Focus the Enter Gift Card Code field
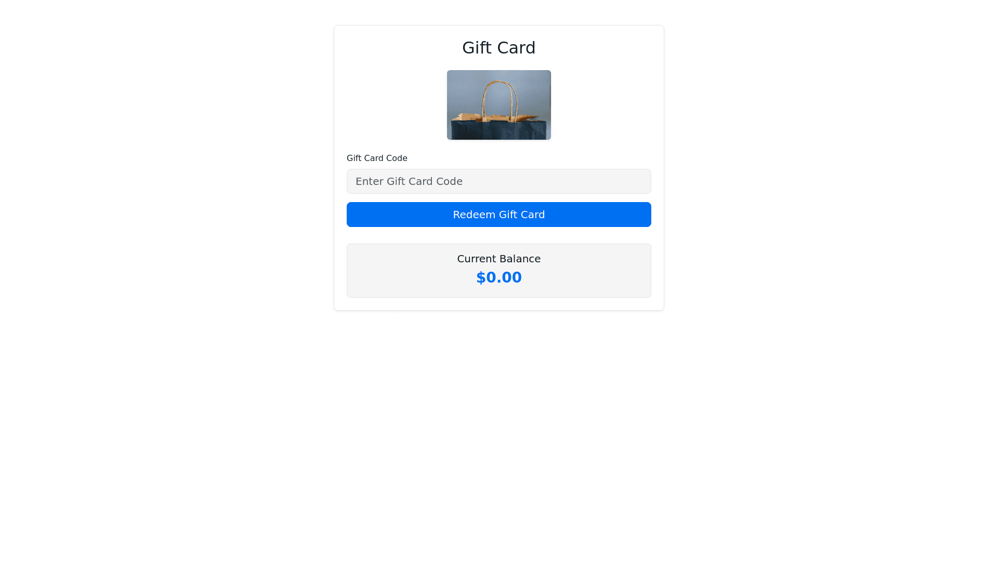The height and width of the screenshot is (561, 998). (499, 181)
